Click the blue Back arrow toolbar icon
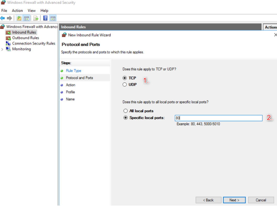277x206 pixels. click(3, 18)
